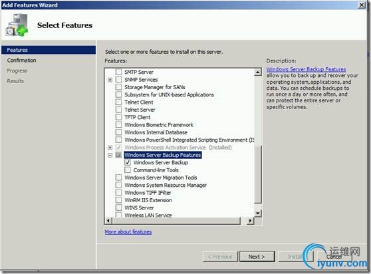
Task: Select the WINS Server row label
Action: [139, 207]
